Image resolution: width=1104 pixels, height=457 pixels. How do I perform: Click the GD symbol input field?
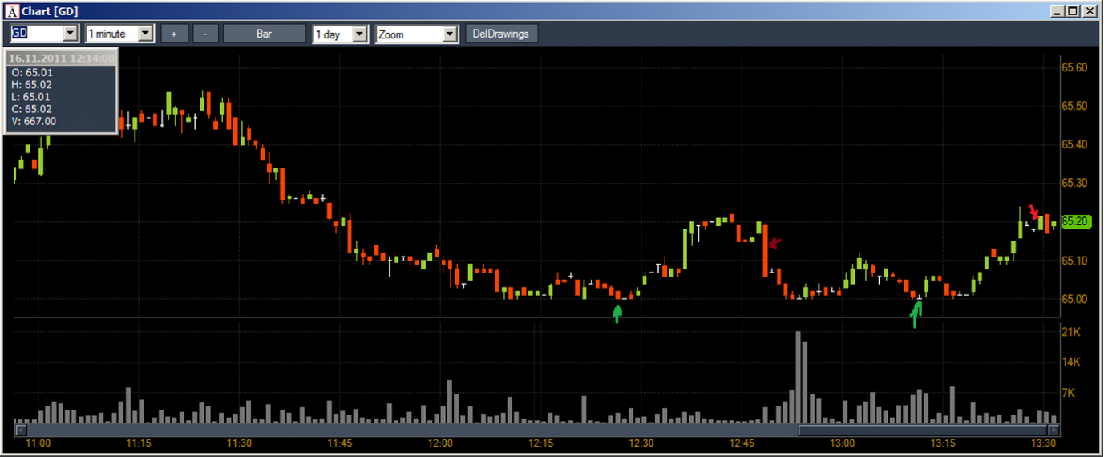pyautogui.click(x=36, y=34)
